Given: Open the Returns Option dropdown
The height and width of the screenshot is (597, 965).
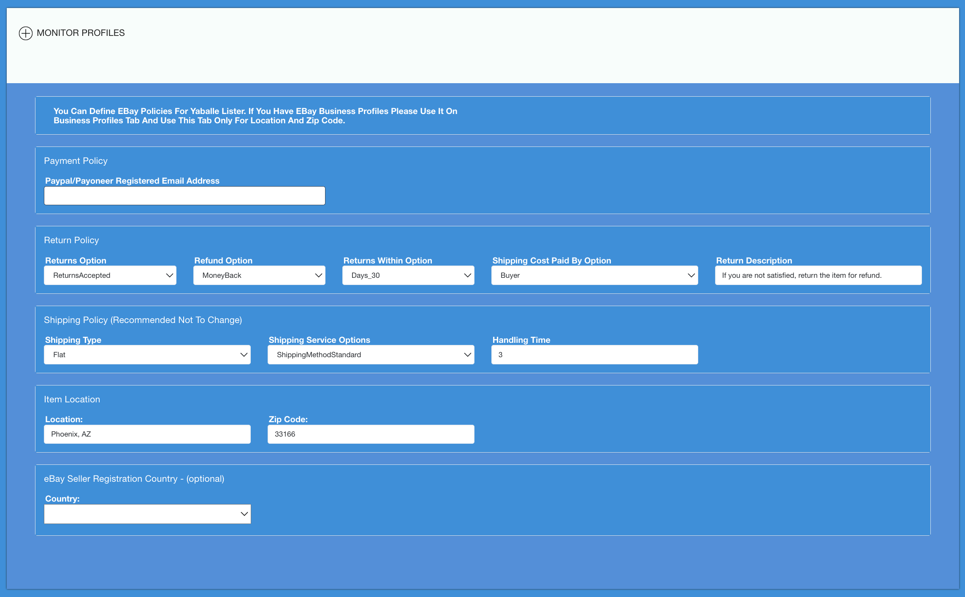Looking at the screenshot, I should [x=110, y=275].
